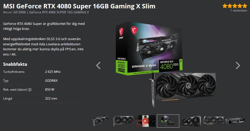Open the 1 recension link
Viewport: 250px width, 131px height.
click(x=238, y=10)
